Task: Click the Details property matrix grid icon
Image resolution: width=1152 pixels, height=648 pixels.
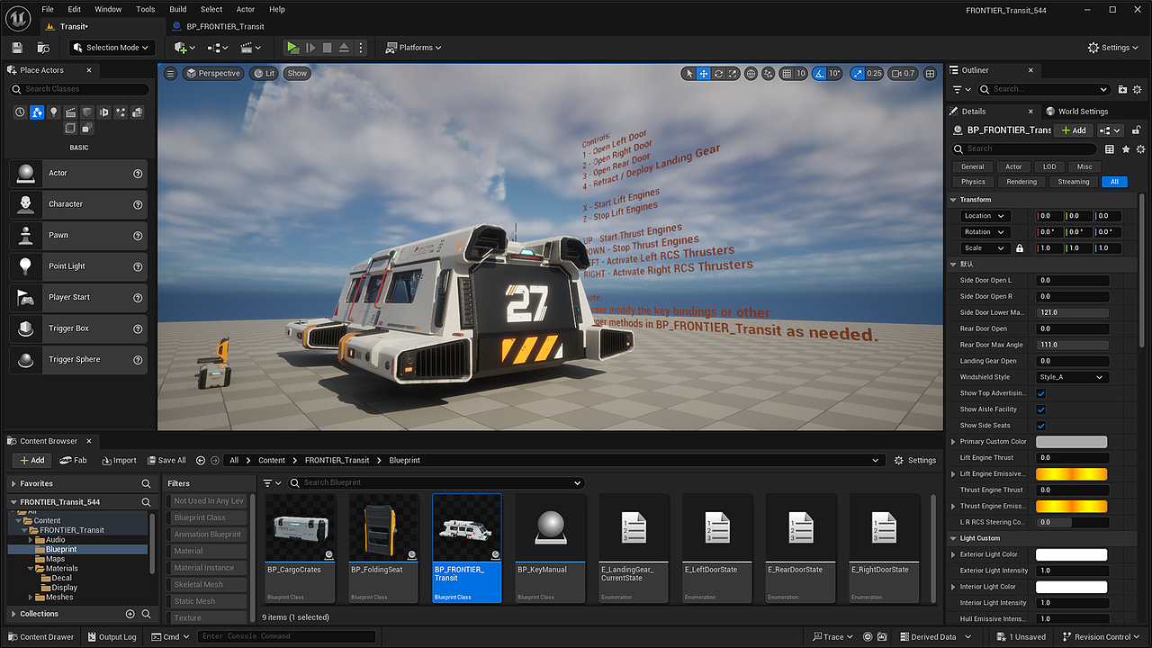Action: pos(1110,149)
